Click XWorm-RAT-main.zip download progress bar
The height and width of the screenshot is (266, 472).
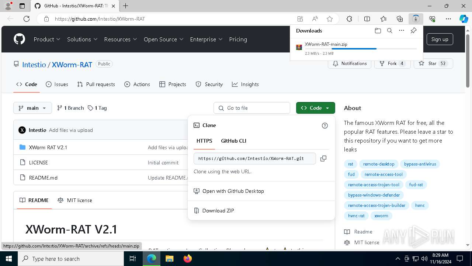coord(361,49)
